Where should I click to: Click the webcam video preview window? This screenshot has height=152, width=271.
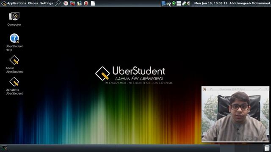tap(235, 114)
